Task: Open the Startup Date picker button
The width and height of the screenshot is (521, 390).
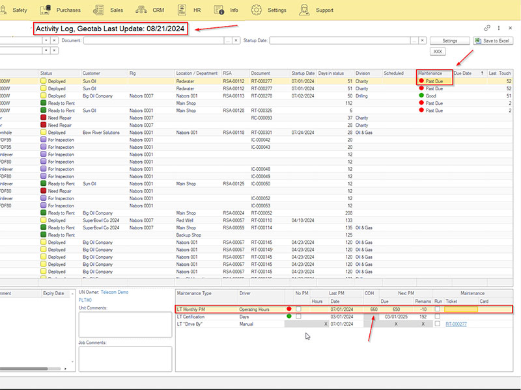Action: pos(414,40)
